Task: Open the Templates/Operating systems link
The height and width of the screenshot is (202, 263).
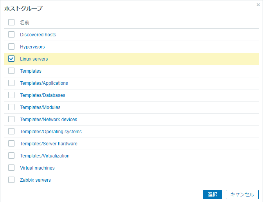Action: tap(51, 132)
